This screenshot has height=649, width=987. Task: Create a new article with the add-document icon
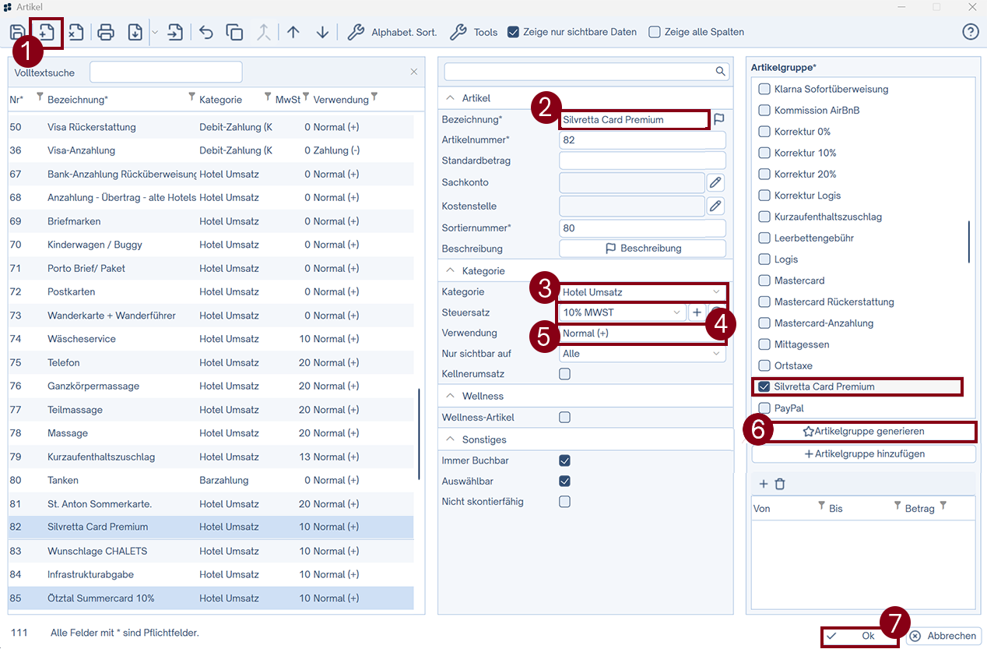(47, 32)
